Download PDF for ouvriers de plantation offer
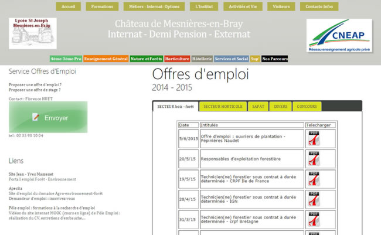This screenshot has height=235, width=381. pos(314,138)
